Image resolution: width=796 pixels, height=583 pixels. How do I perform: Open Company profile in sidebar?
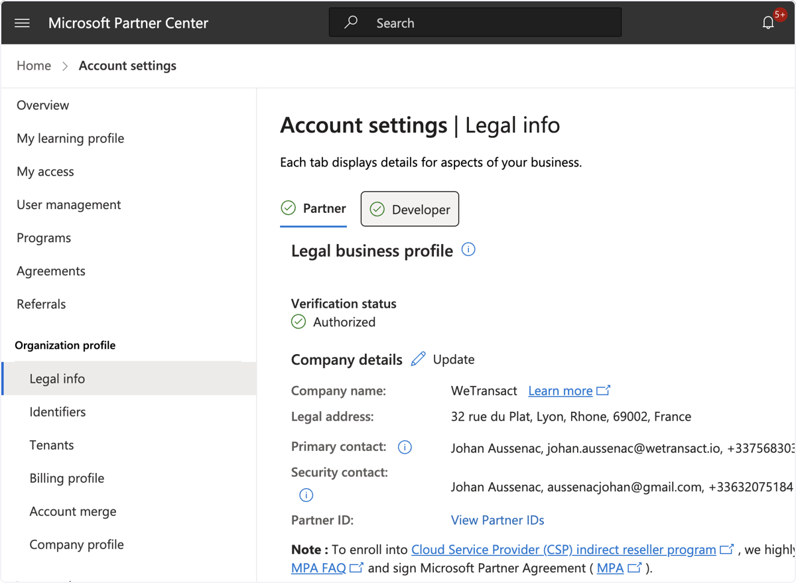(77, 545)
